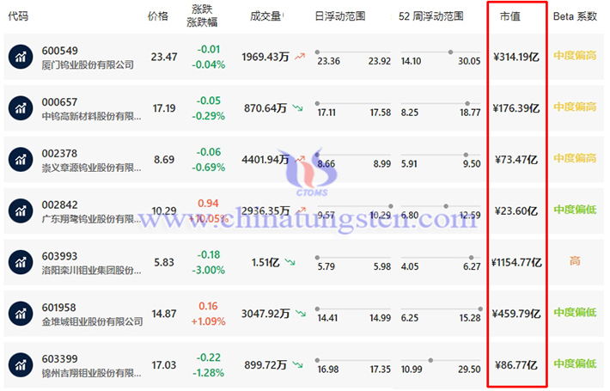Open stock code 600549
The height and width of the screenshot is (391, 610).
point(60,51)
